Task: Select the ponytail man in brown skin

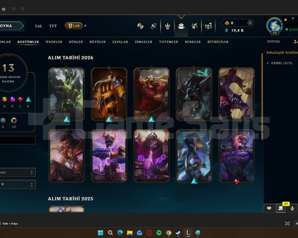Action: click(x=66, y=156)
